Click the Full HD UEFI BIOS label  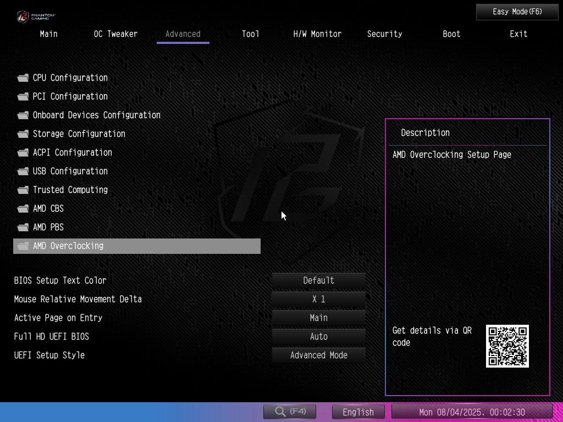(x=51, y=336)
